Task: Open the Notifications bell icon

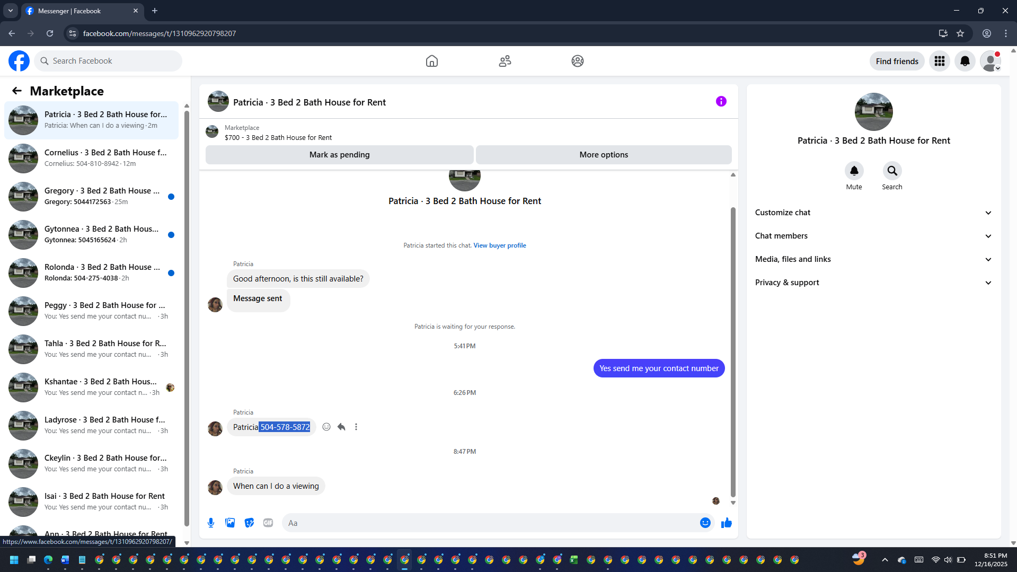Action: tap(965, 61)
